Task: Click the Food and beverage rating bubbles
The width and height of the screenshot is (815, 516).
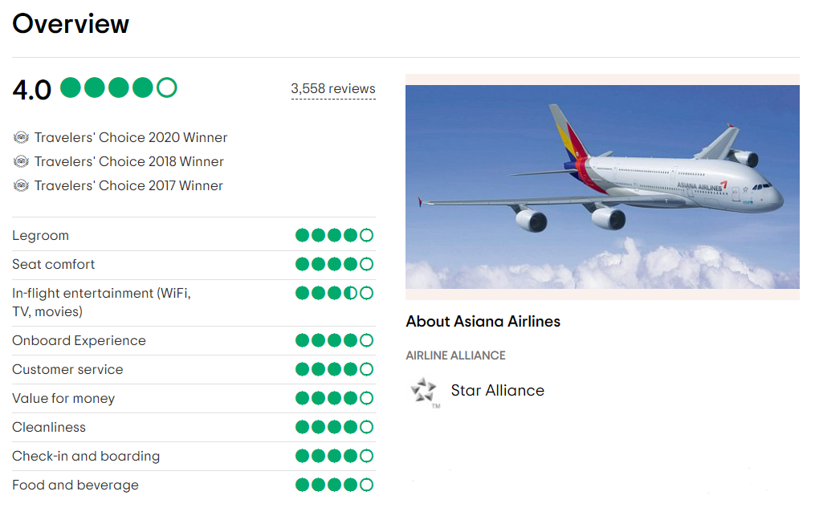Action: (334, 485)
